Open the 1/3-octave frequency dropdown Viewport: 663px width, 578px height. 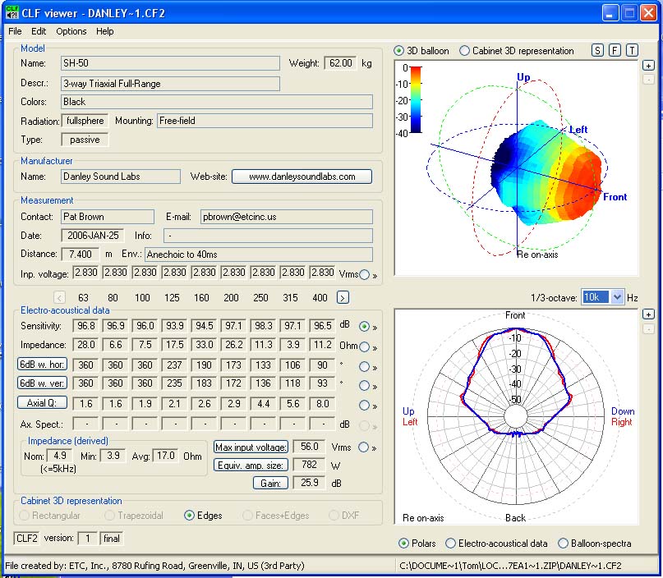(617, 297)
